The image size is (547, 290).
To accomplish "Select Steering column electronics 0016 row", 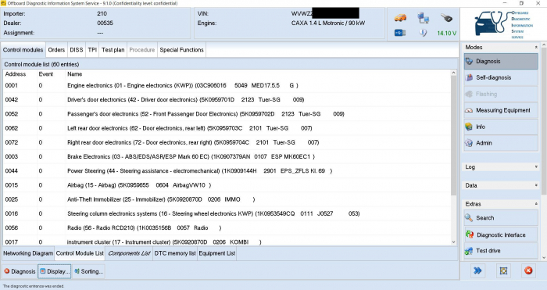I will click(x=227, y=213).
